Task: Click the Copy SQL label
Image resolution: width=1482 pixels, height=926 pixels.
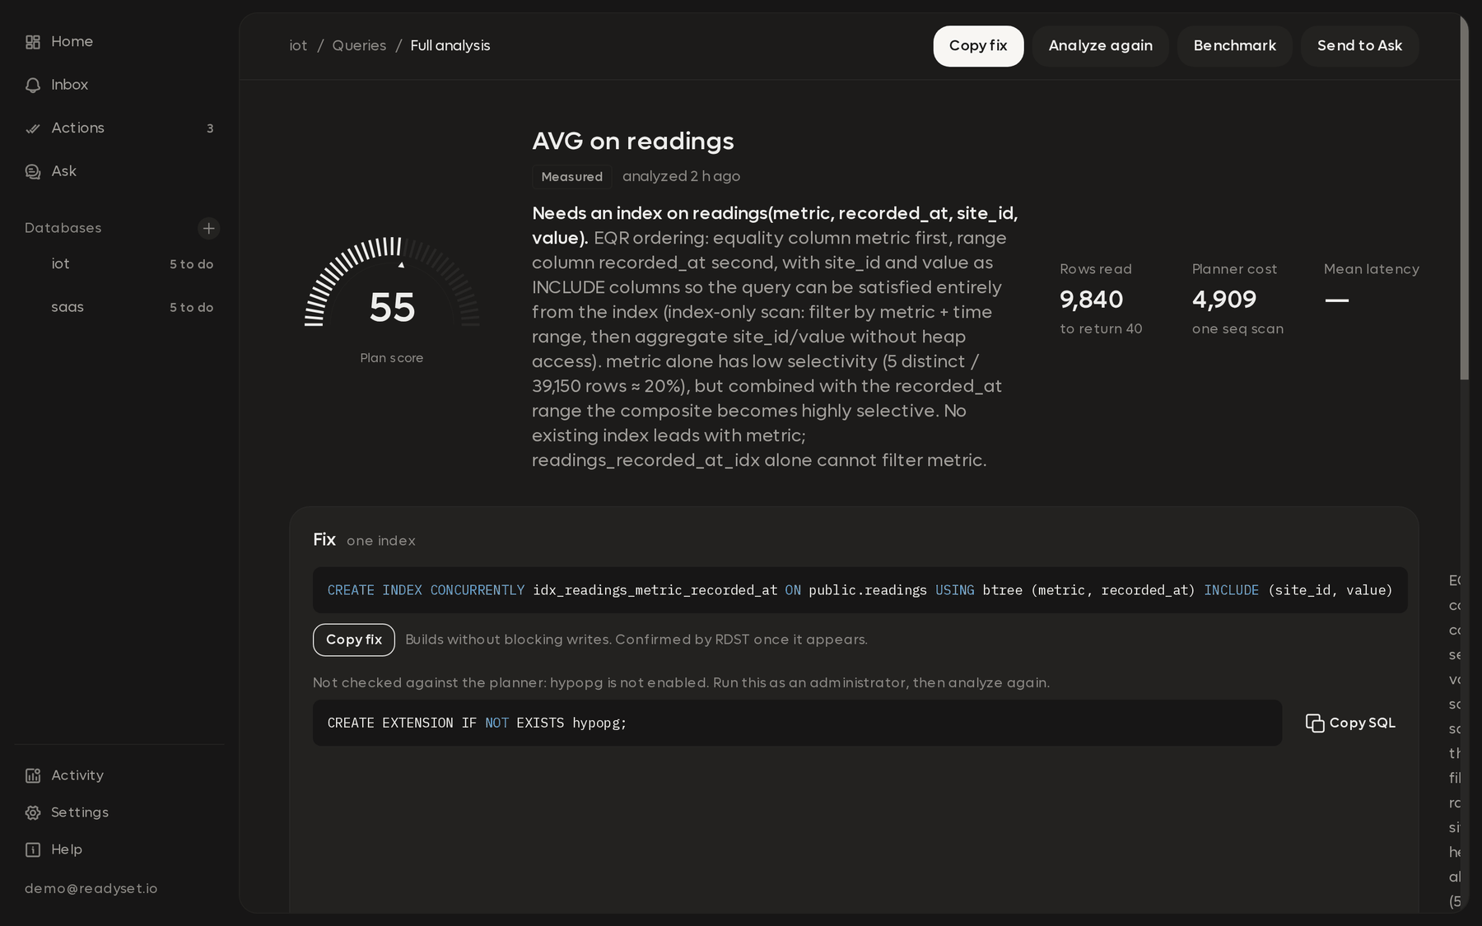Action: (x=1362, y=723)
